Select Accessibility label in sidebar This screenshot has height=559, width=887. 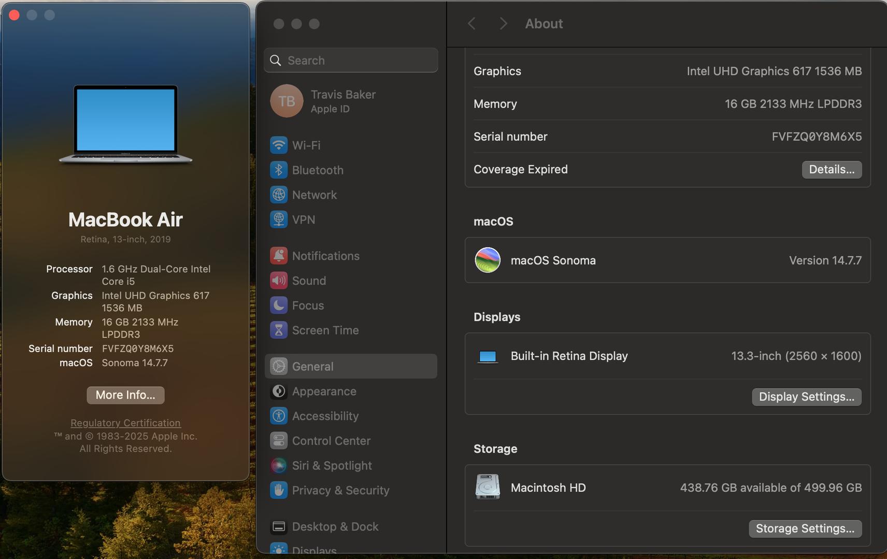[x=325, y=417]
